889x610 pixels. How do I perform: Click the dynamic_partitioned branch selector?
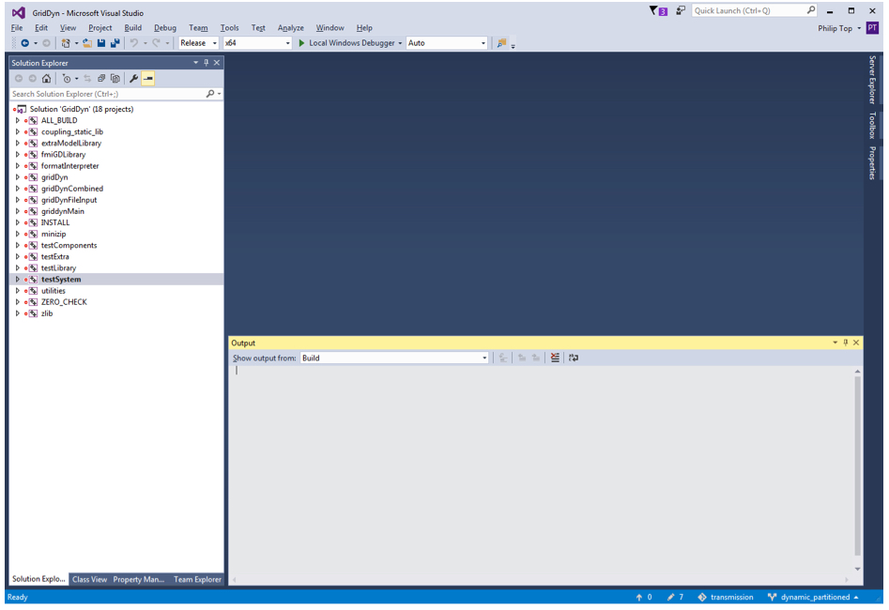813,597
